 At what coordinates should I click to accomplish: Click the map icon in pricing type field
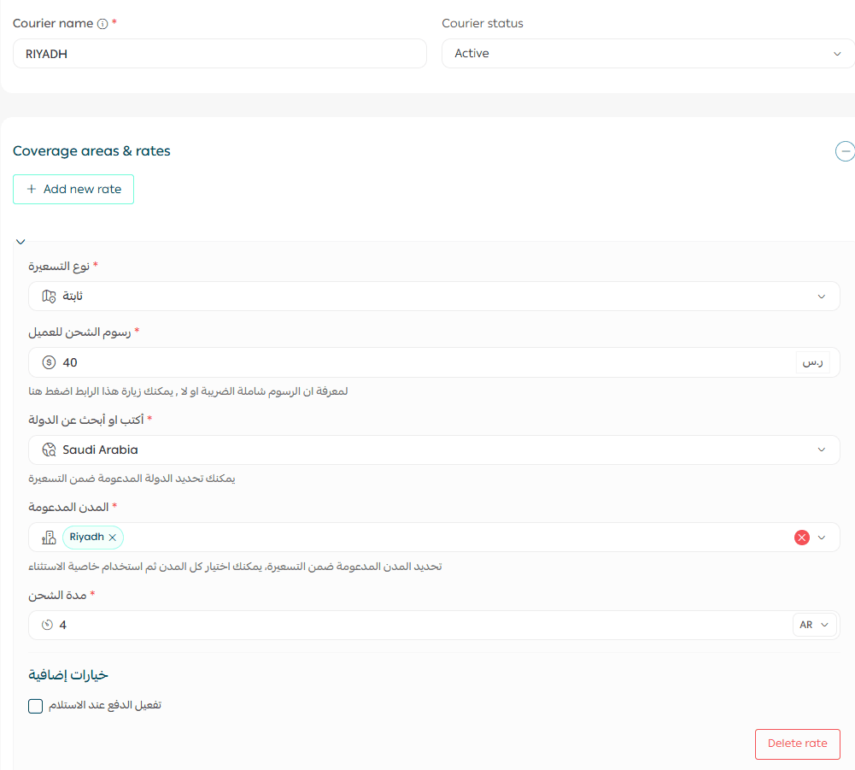(50, 297)
